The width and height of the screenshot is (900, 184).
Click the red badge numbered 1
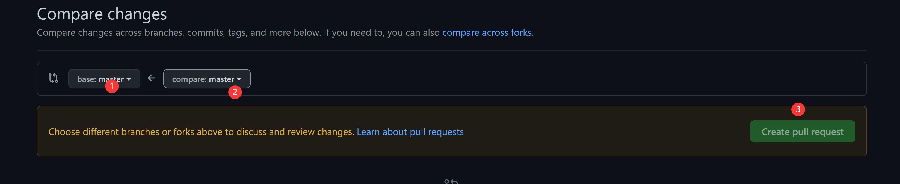click(x=112, y=86)
